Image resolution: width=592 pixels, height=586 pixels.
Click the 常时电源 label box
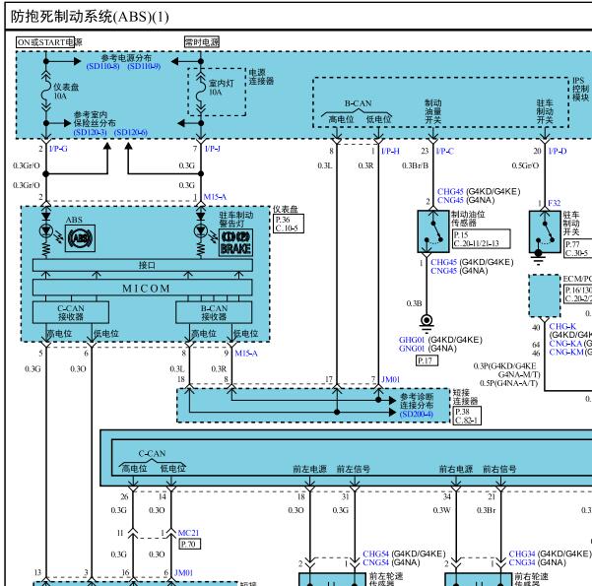tap(202, 42)
